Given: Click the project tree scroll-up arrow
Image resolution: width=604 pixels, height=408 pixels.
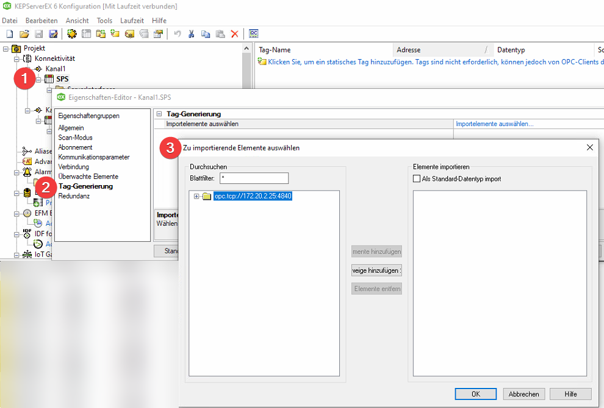Looking at the screenshot, I should click(x=246, y=49).
